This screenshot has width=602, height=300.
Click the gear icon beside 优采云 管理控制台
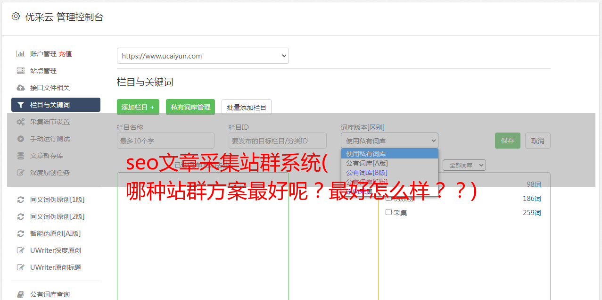point(16,17)
